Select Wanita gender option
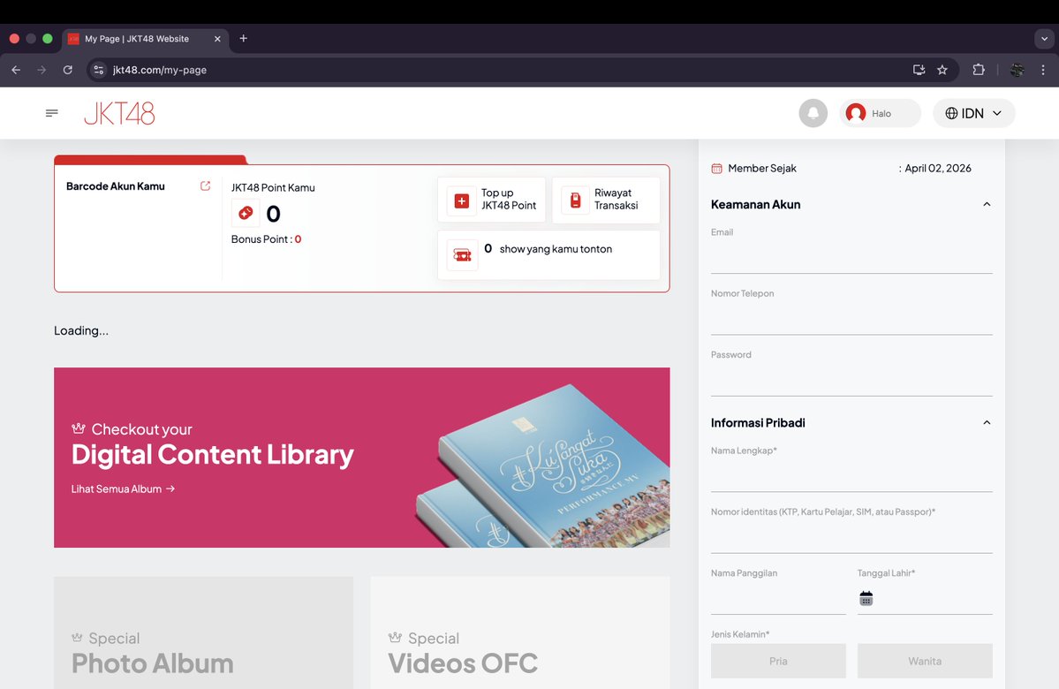The width and height of the screenshot is (1059, 689). (x=926, y=661)
